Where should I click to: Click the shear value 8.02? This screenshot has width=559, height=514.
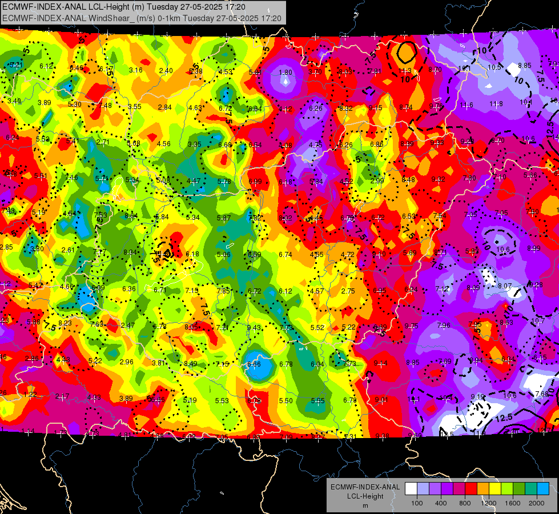coord(285,218)
